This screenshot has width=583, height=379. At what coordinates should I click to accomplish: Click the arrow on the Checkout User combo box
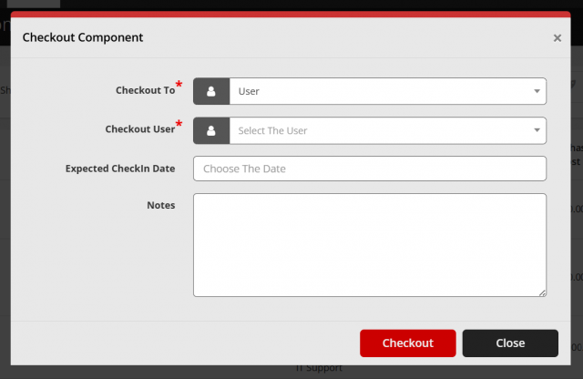click(x=537, y=130)
